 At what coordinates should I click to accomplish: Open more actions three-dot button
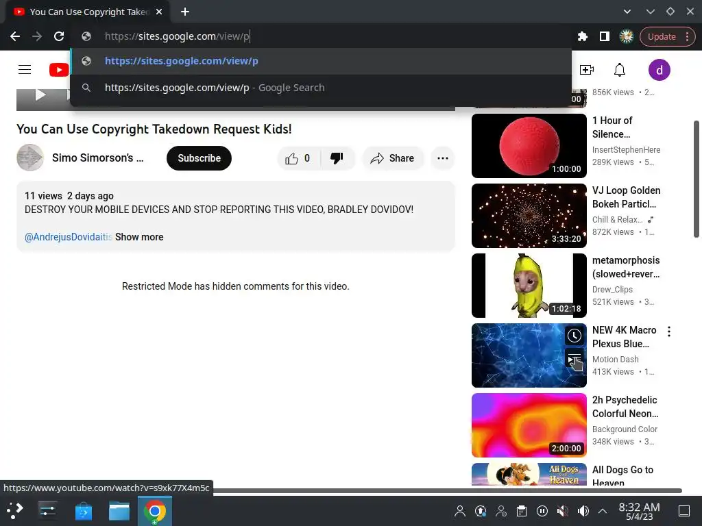click(443, 158)
